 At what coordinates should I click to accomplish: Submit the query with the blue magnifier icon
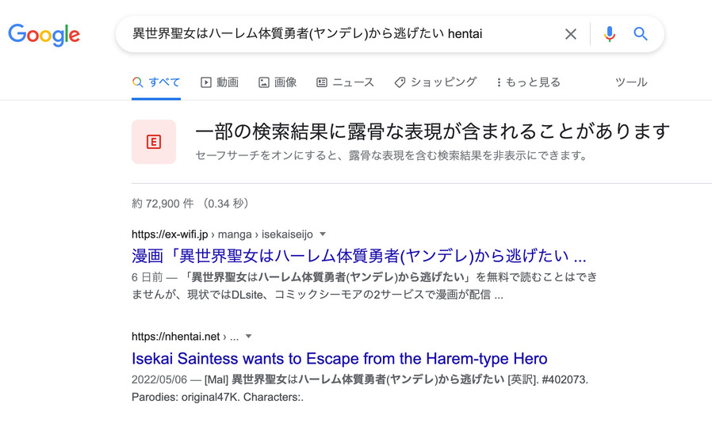641,33
